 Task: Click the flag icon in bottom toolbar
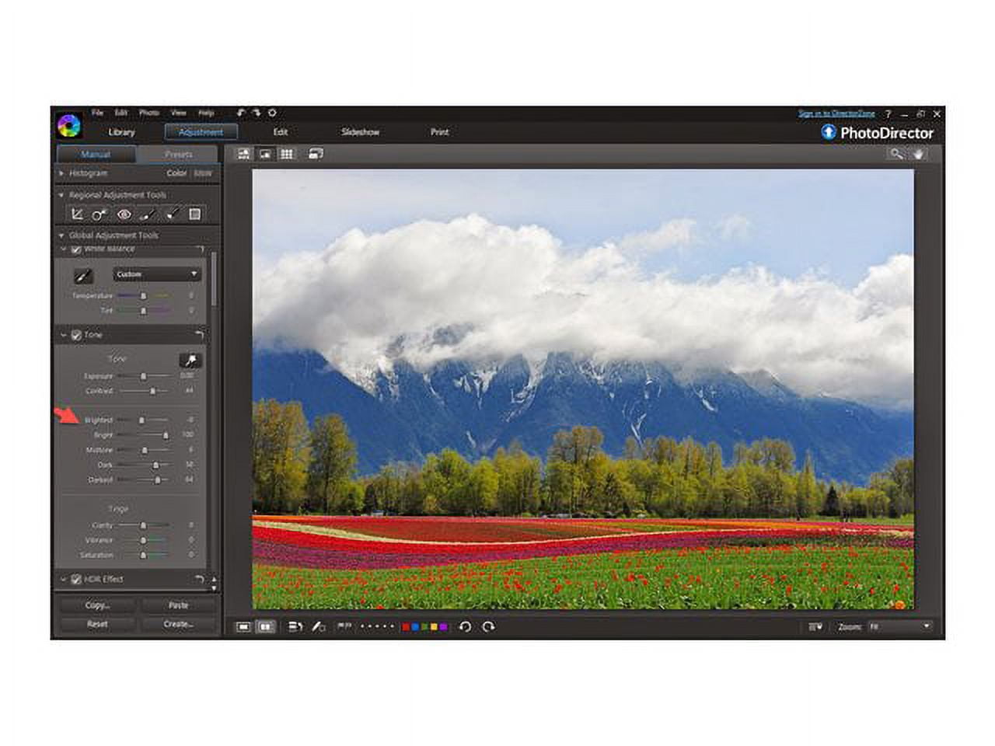point(344,626)
